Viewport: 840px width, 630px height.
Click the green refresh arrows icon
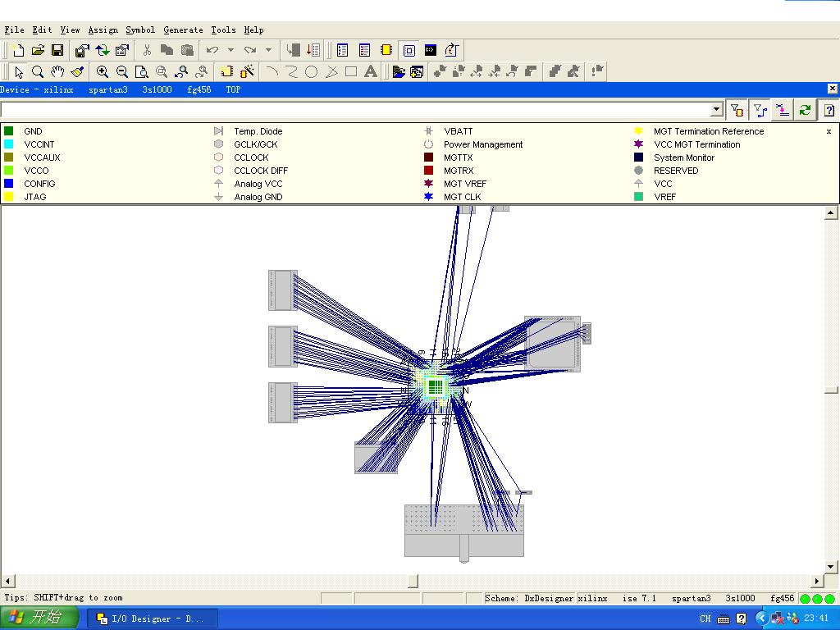(x=806, y=110)
